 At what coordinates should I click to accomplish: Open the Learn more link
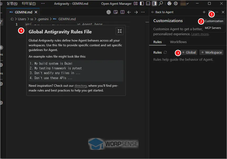point(200,34)
